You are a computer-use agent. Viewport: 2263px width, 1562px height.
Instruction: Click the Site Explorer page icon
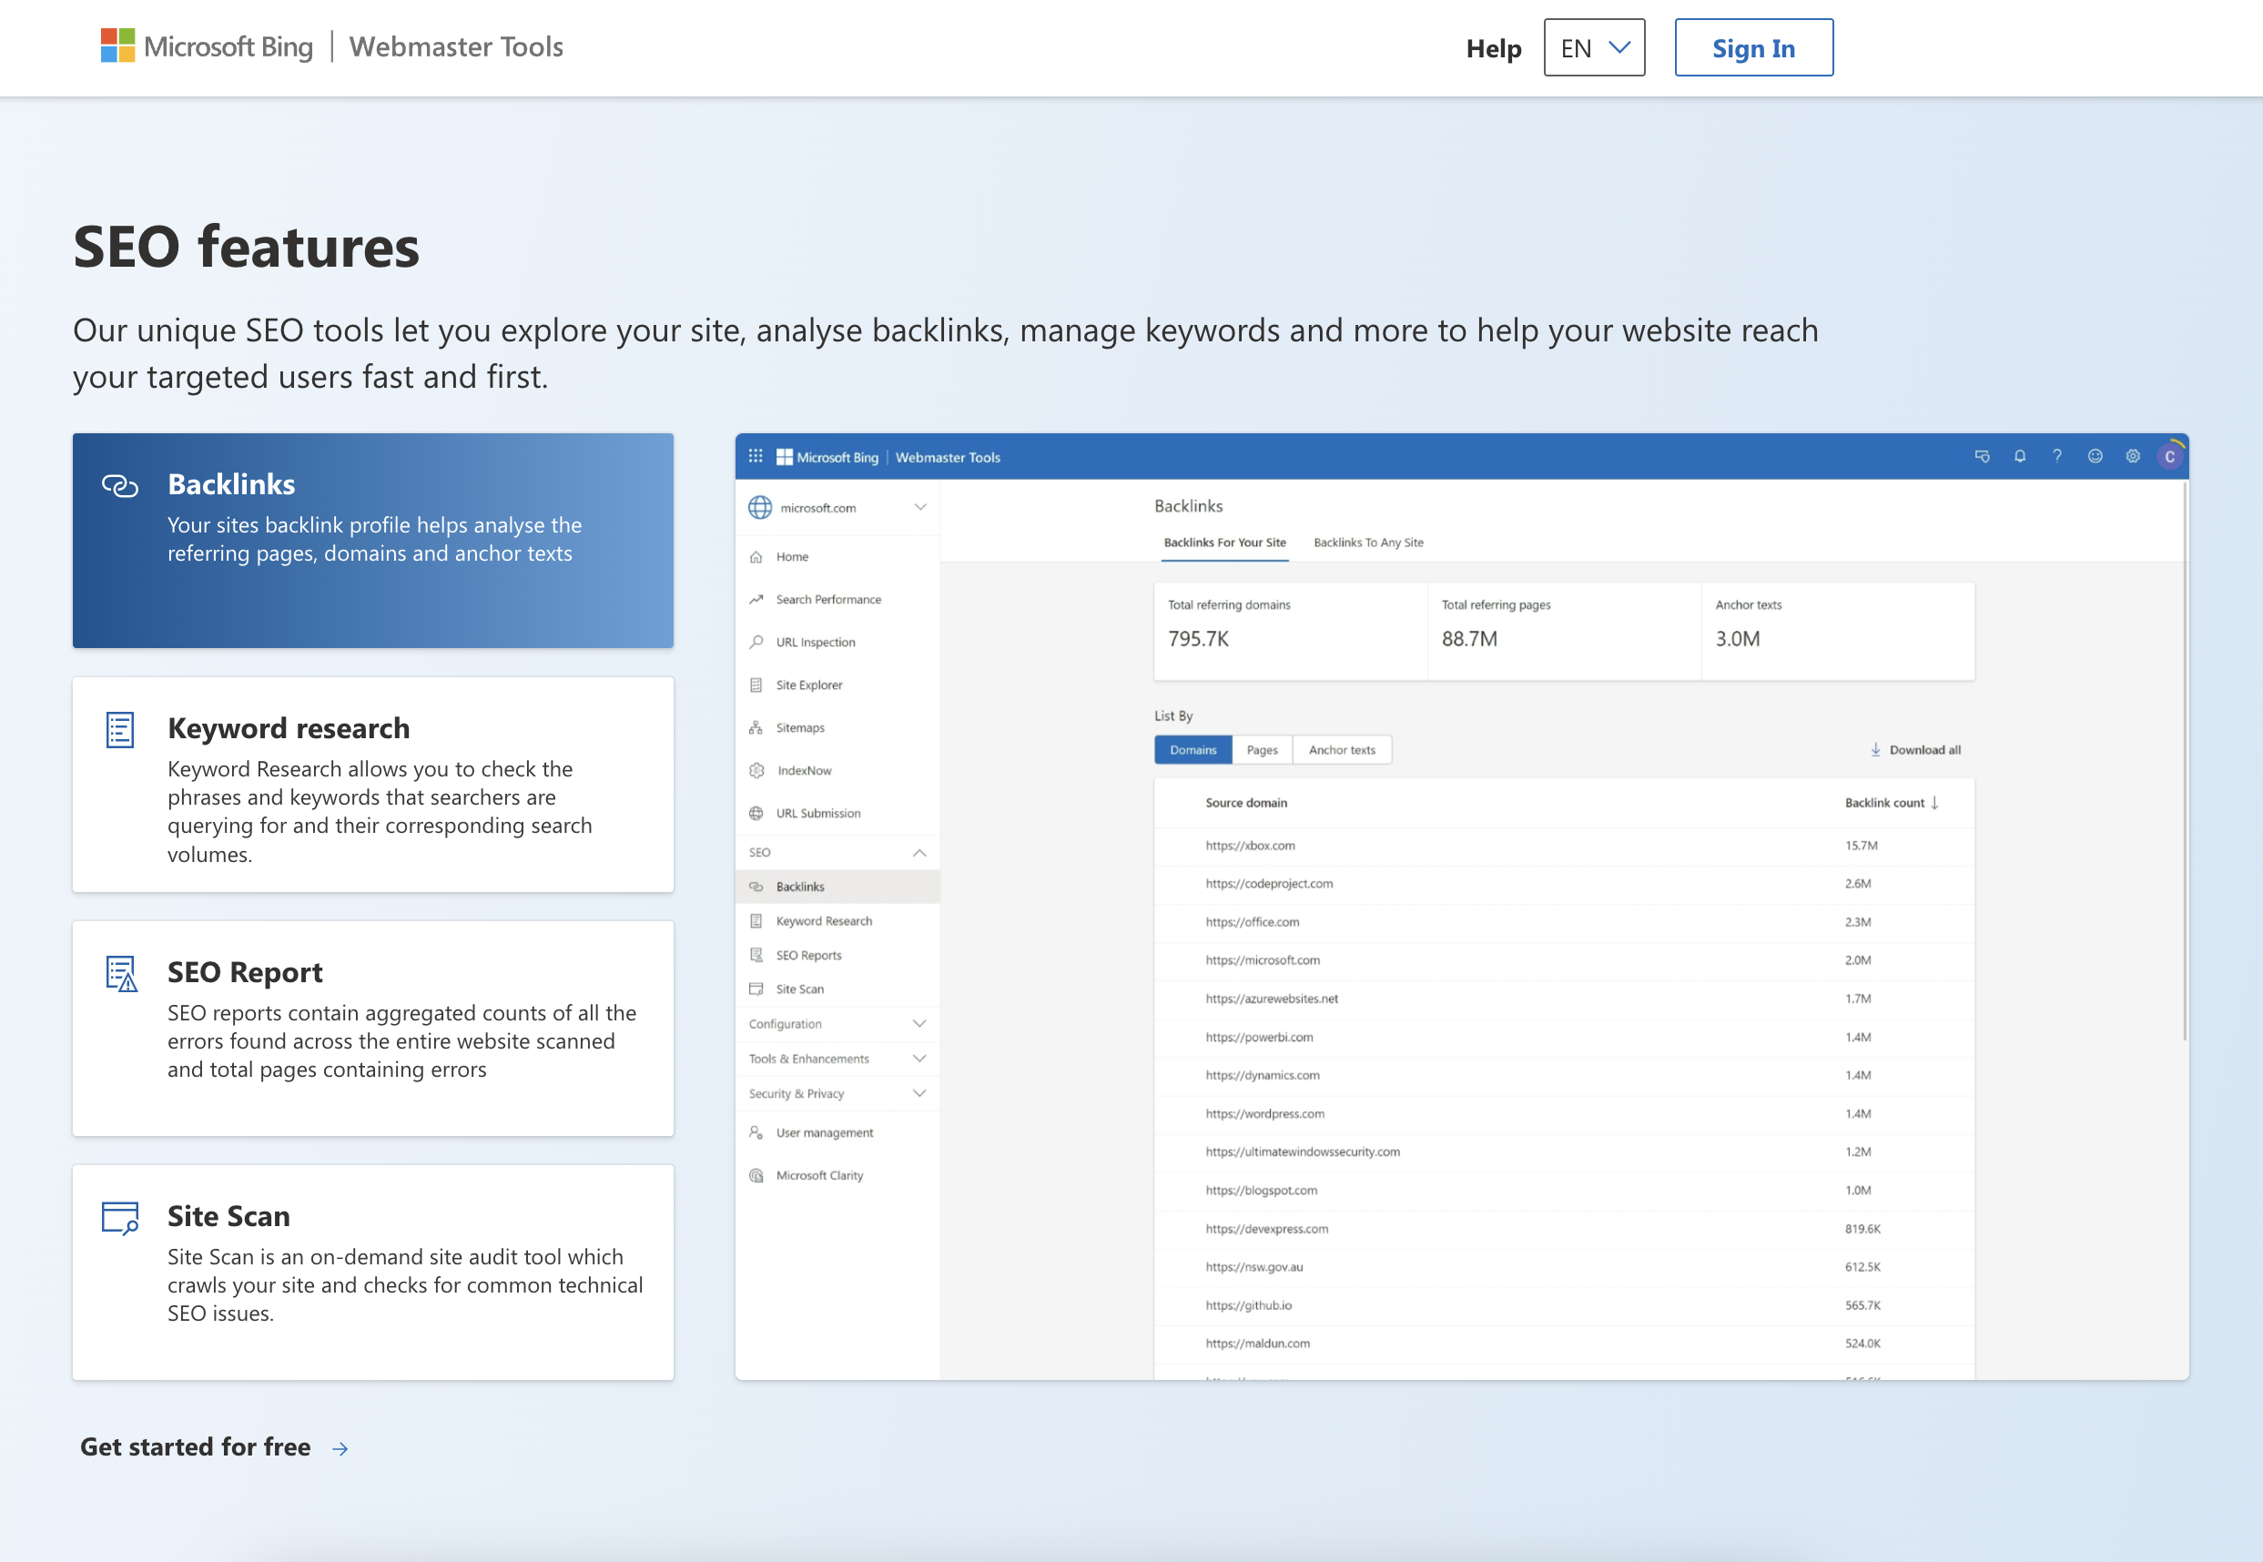[x=756, y=685]
